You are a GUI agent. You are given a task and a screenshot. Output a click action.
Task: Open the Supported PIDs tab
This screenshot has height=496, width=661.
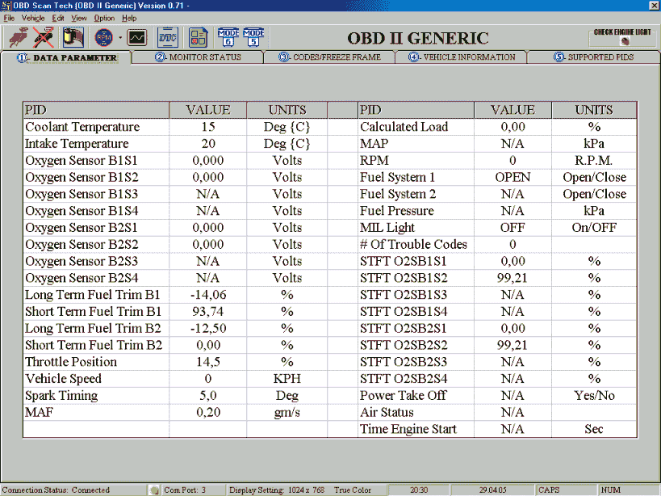[x=592, y=57]
